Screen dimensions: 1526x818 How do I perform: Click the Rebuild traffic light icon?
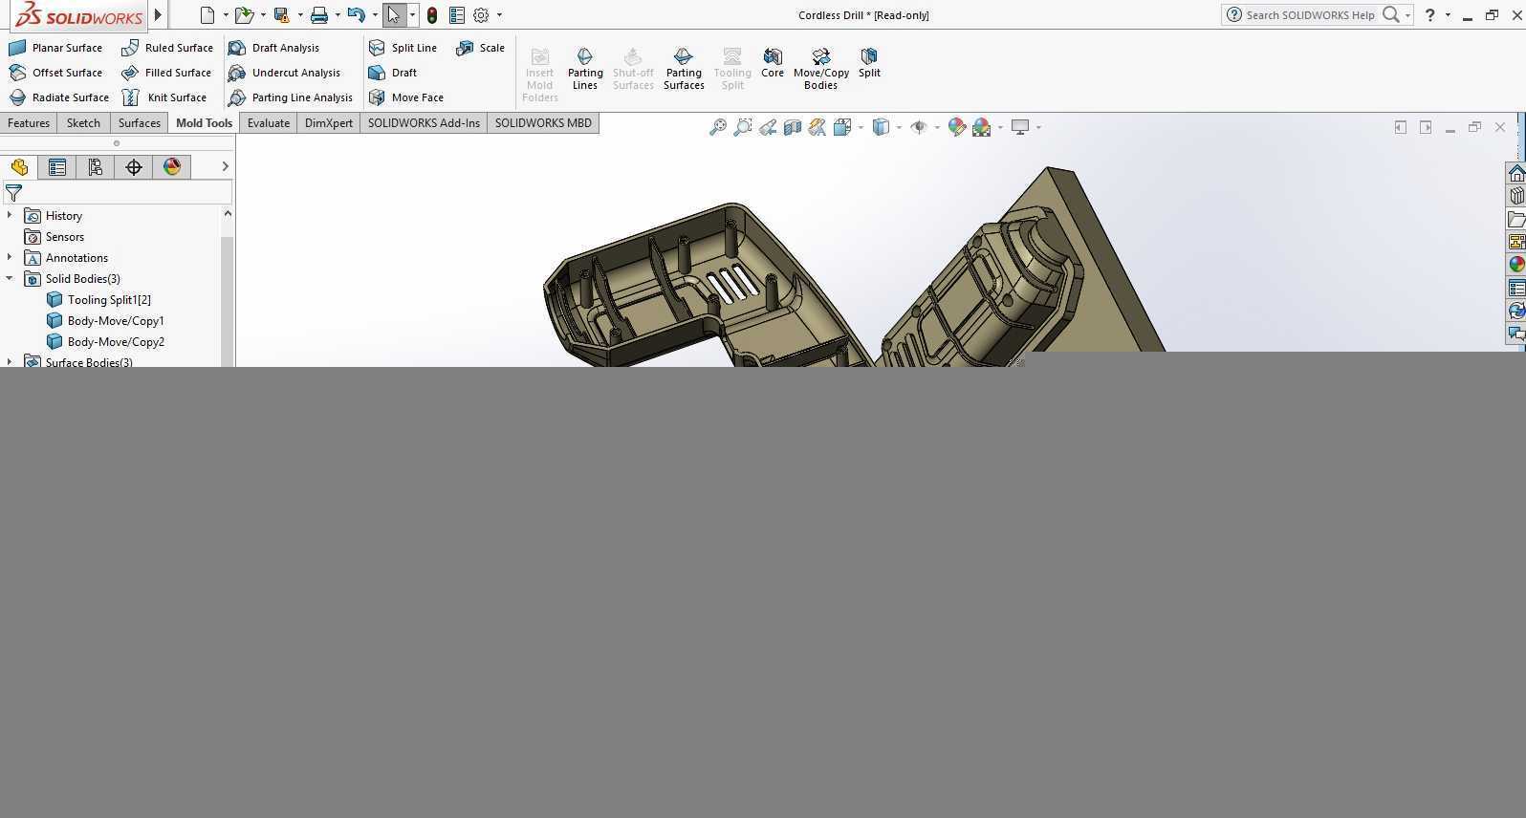point(432,15)
